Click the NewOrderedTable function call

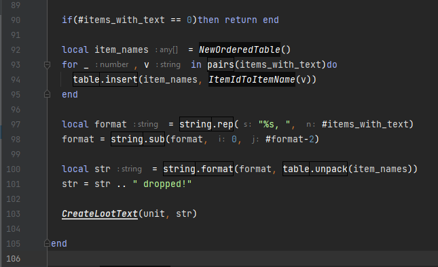[x=240, y=50]
